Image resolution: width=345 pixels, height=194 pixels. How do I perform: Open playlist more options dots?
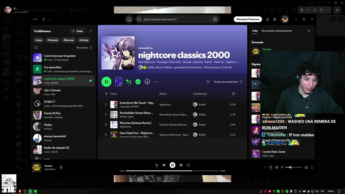click(157, 82)
